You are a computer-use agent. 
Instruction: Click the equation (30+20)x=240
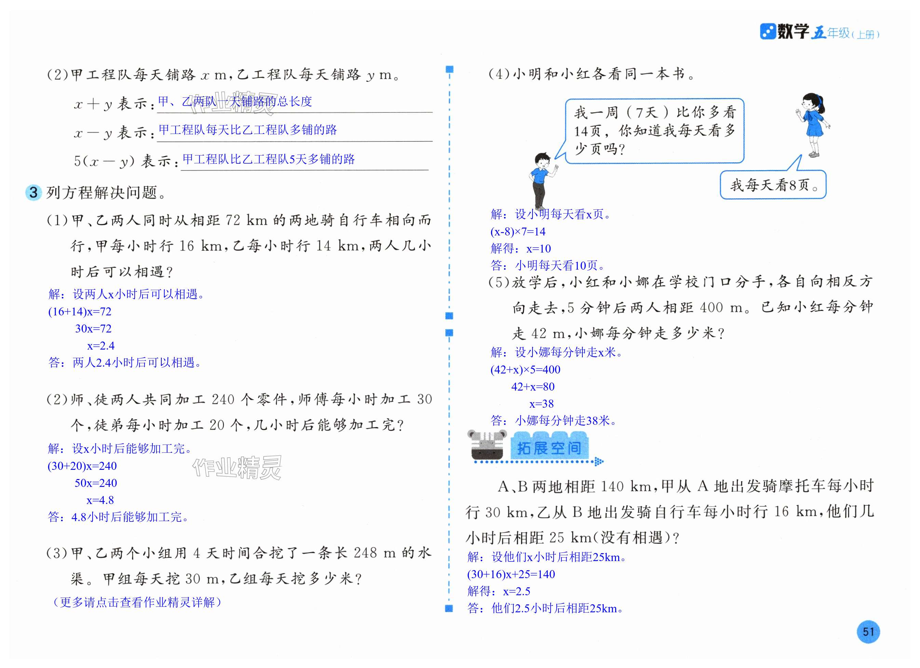(82, 466)
